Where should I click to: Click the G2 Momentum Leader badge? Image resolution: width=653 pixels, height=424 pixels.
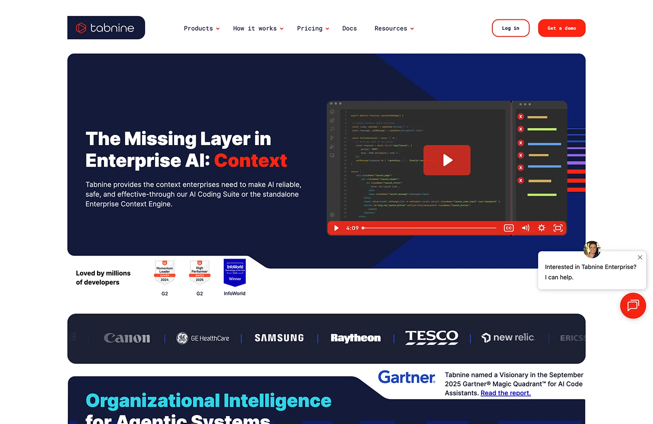pos(165,272)
